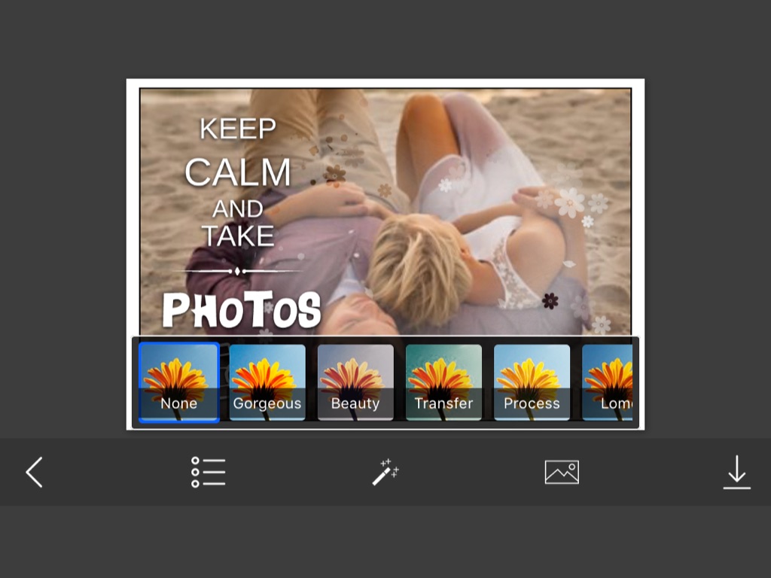Click the brown flower near CALM text
Image resolution: width=771 pixels, height=578 pixels.
pyautogui.click(x=335, y=174)
